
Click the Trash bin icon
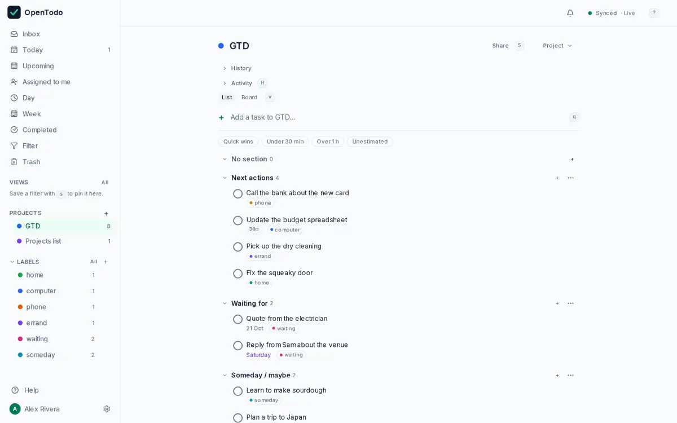(14, 162)
